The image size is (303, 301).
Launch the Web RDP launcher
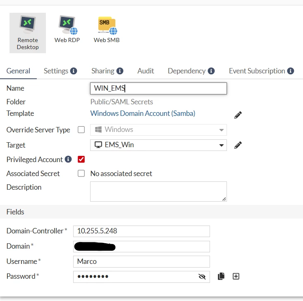(67, 29)
